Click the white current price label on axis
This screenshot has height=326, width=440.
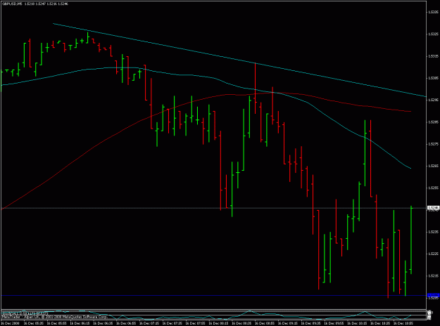(433, 208)
